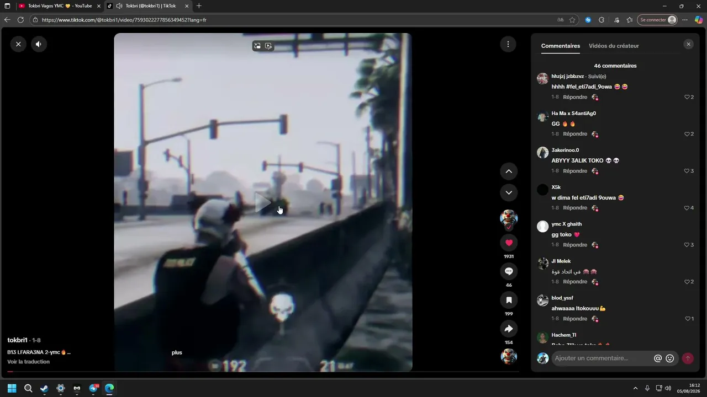Open the blod_yssf profile avatar
This screenshot has width=707, height=397.
click(x=542, y=301)
